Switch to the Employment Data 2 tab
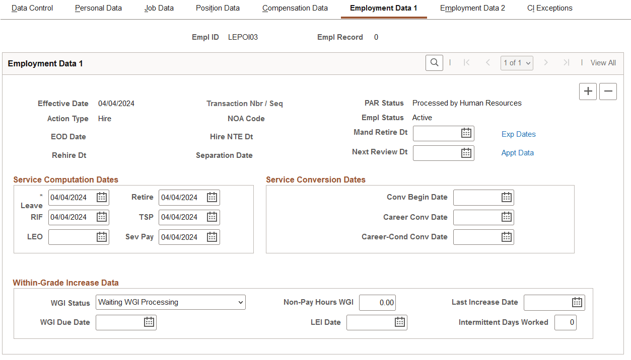Viewport: 631px width, 360px height. click(472, 8)
